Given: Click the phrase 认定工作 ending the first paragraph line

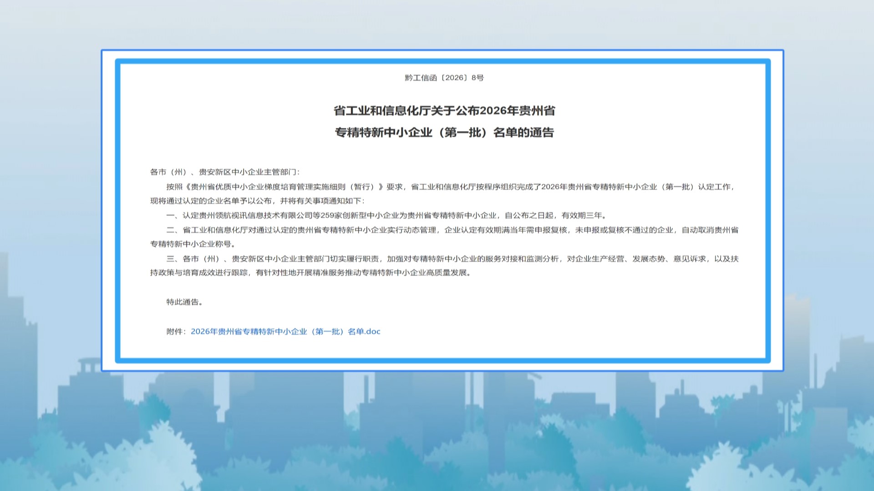Looking at the screenshot, I should (x=714, y=187).
